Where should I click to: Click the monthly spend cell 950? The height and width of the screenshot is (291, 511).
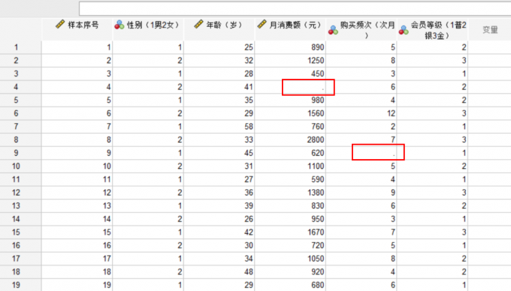click(x=290, y=219)
